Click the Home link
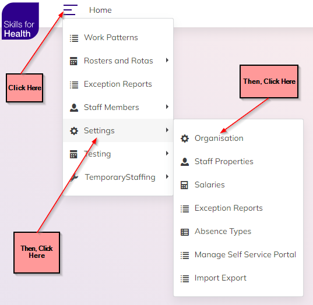Screen dimensions: 313x305 (x=100, y=10)
